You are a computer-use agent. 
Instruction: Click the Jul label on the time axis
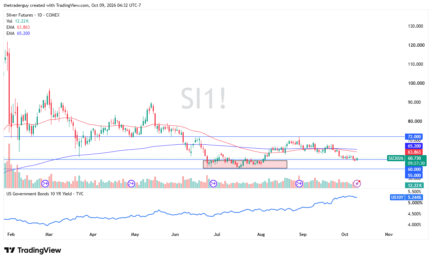[217, 234]
